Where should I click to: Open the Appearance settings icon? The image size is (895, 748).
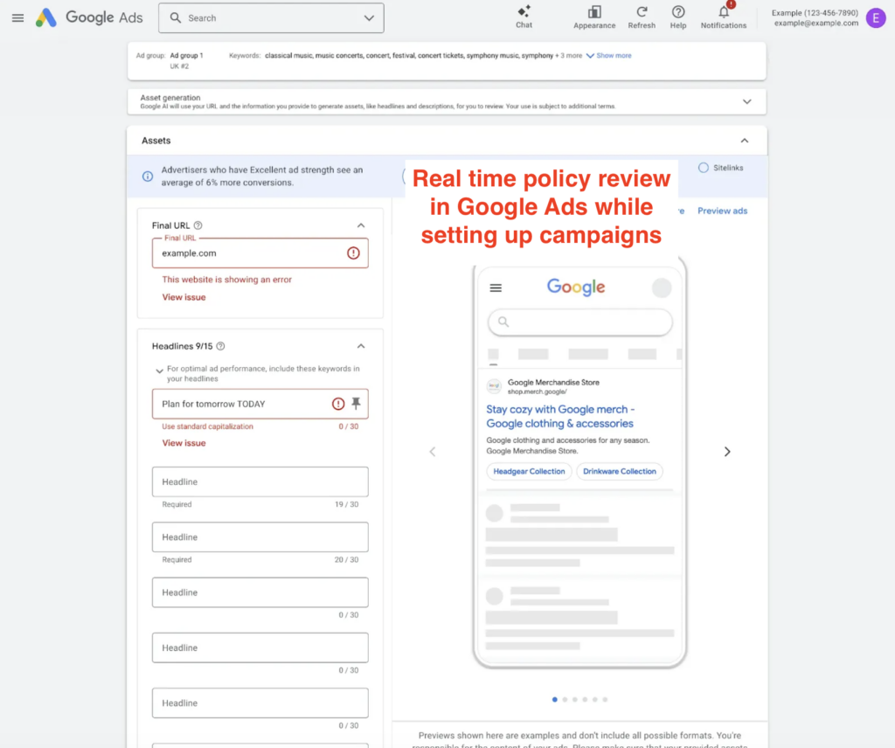[594, 12]
